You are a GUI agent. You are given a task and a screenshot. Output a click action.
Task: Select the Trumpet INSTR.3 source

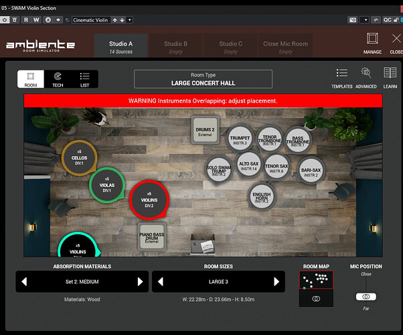[x=240, y=138]
